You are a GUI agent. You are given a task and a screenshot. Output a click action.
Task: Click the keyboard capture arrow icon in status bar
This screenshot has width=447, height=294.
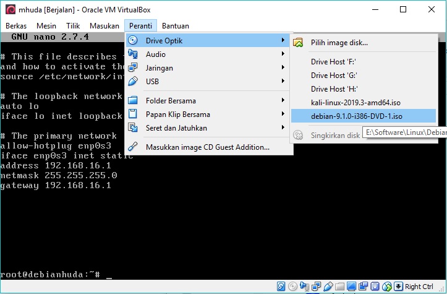(398, 286)
